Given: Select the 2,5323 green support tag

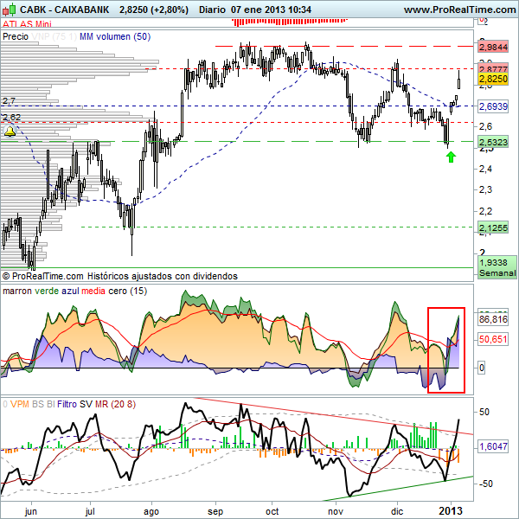Looking at the screenshot, I should pos(493,142).
